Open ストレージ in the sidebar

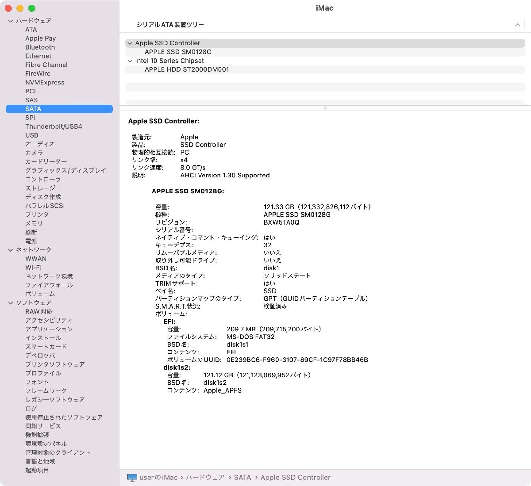40,188
